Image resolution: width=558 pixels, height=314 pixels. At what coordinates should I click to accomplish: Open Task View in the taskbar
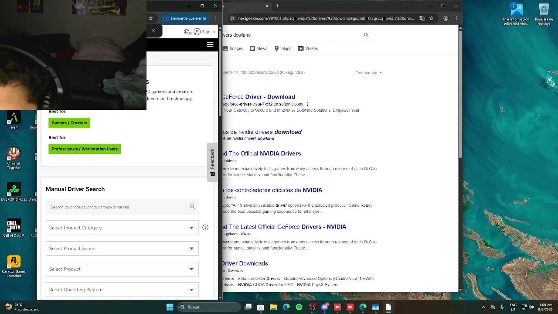(x=248, y=307)
